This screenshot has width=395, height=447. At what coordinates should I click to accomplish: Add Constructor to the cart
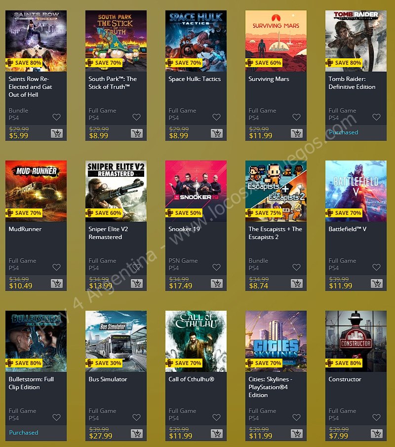tap(377, 434)
